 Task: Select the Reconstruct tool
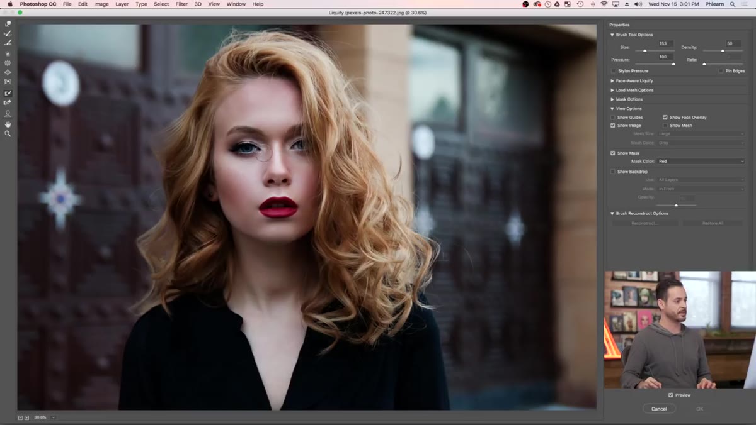[8, 33]
